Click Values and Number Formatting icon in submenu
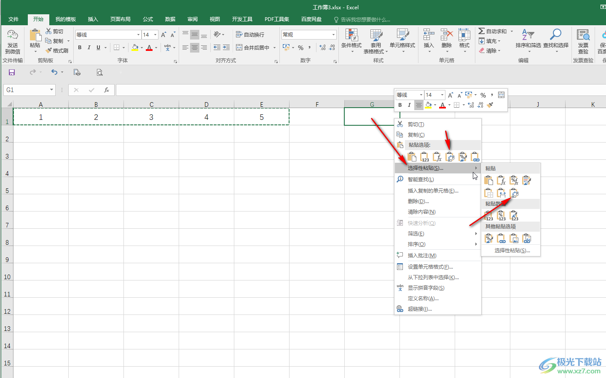Image resolution: width=606 pixels, height=378 pixels. pos(501,216)
